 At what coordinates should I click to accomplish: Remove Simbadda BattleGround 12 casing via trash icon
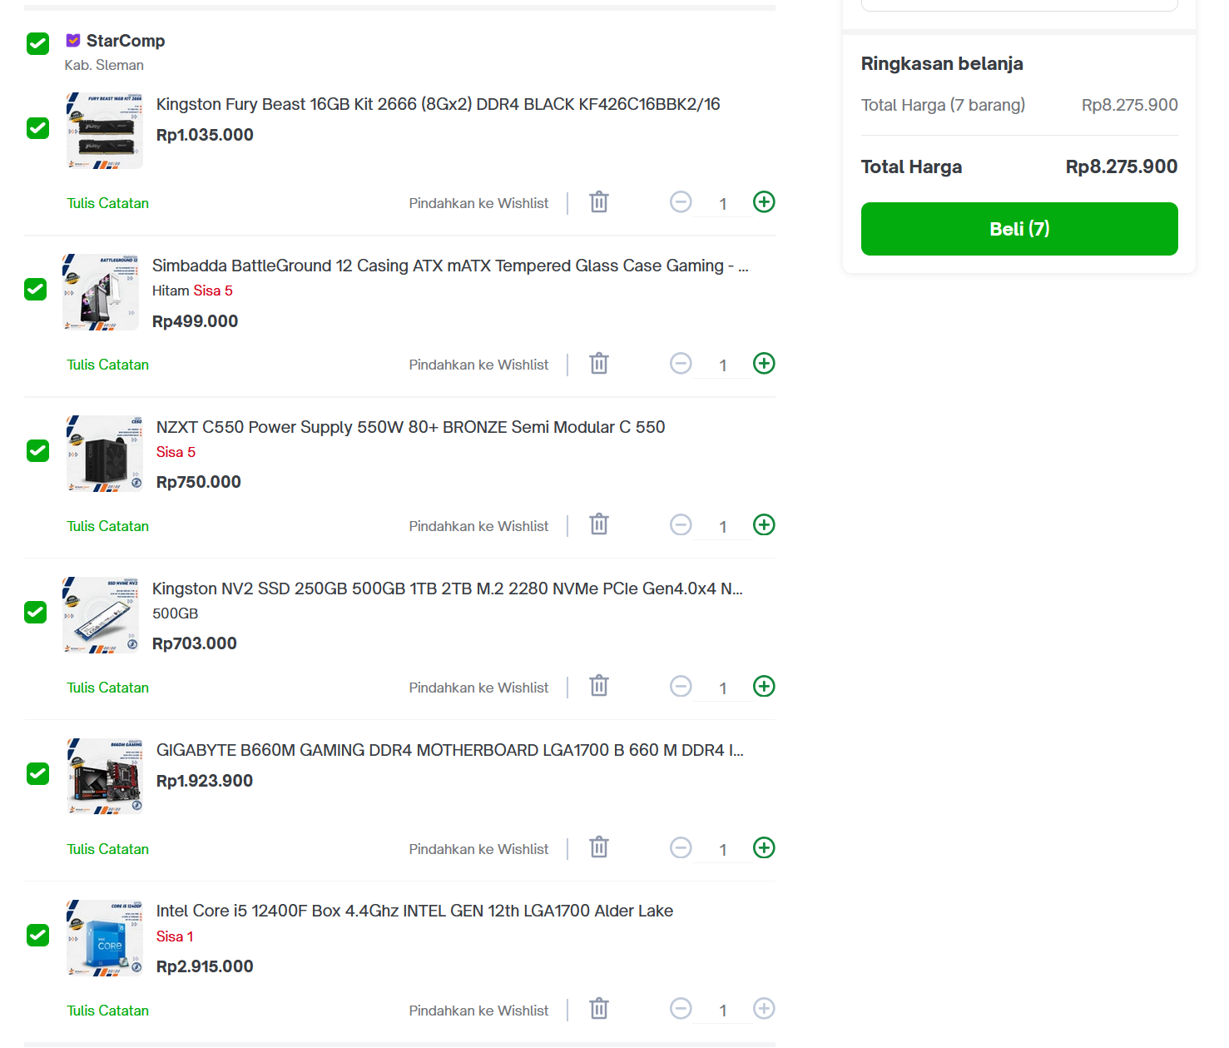599,364
